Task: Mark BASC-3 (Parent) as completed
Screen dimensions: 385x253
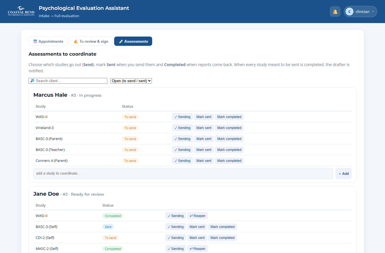Action: tap(229, 139)
